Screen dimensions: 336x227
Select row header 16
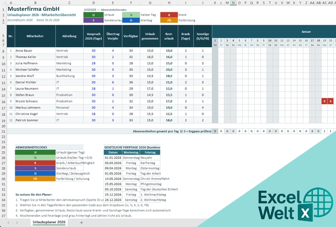click(x=3, y=102)
